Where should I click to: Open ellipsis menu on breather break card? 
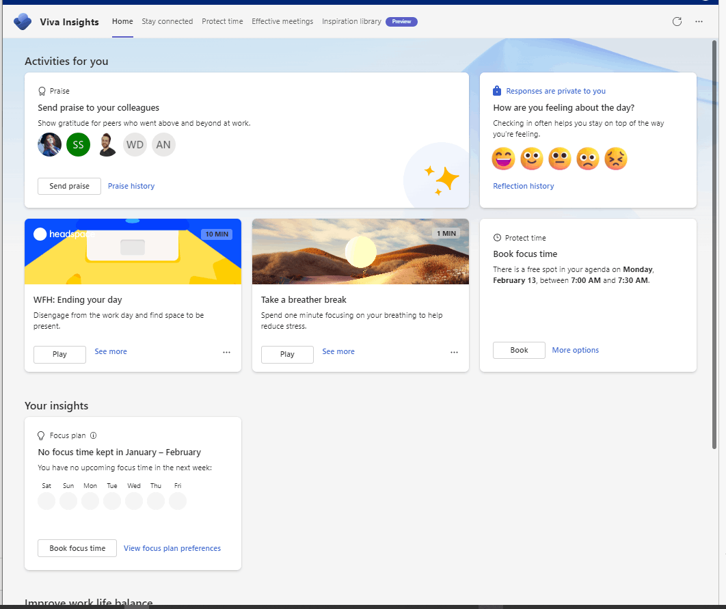(454, 352)
